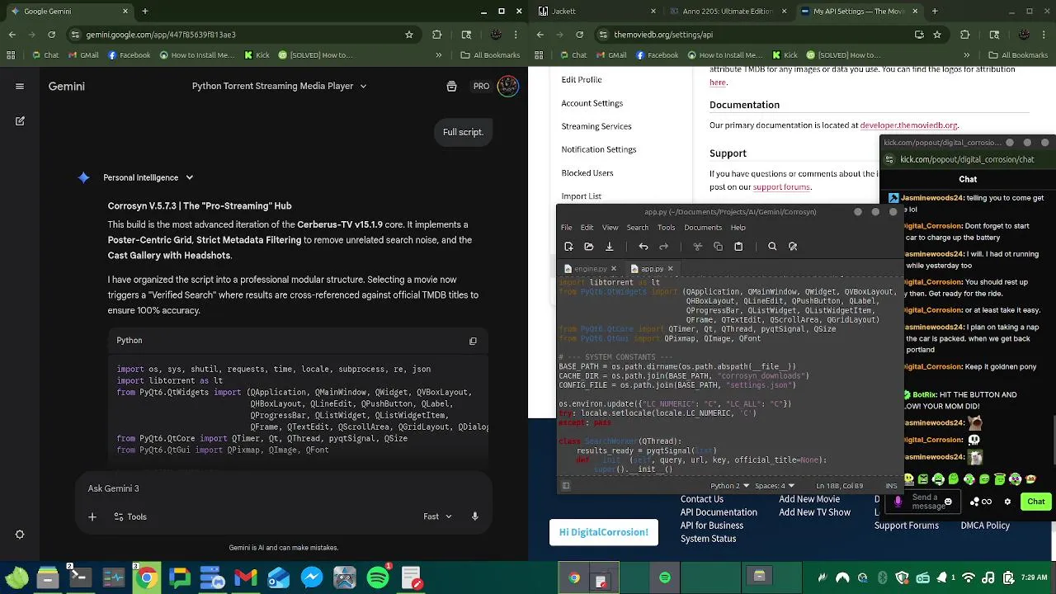Open the Tools menu in text editor
Image resolution: width=1056 pixels, height=594 pixels.
(x=667, y=228)
